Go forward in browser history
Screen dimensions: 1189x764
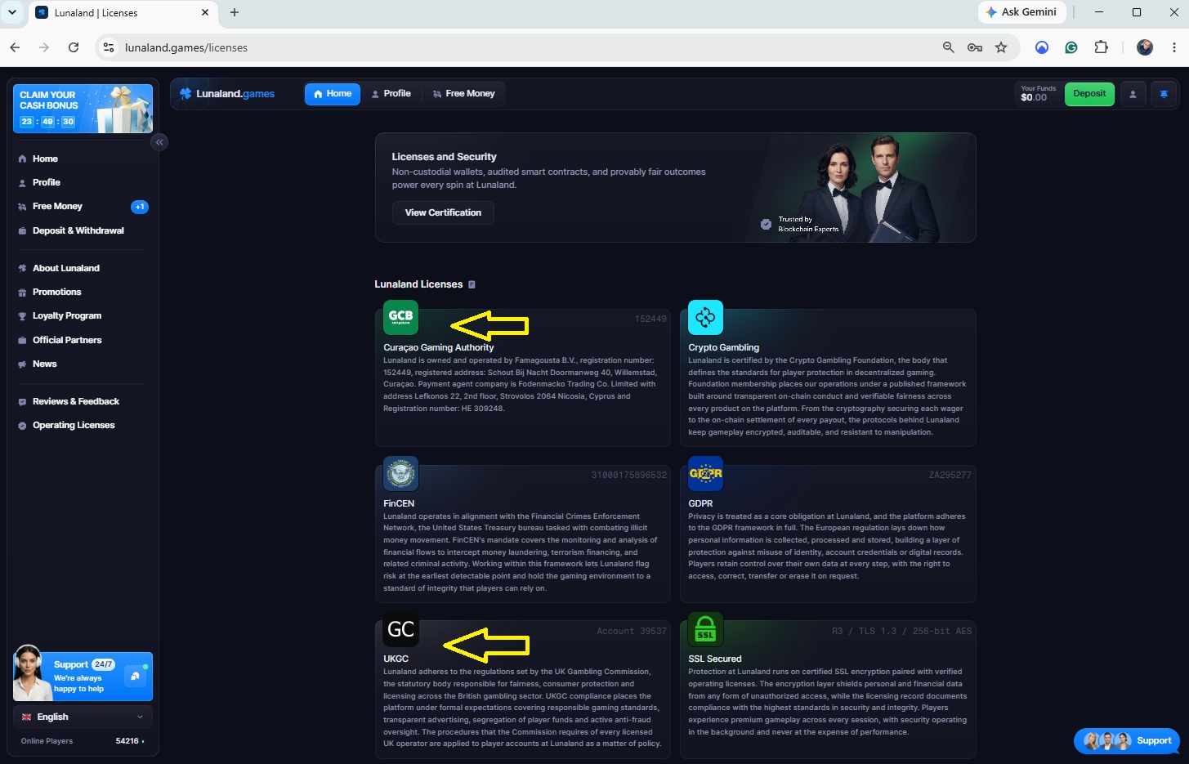(44, 47)
